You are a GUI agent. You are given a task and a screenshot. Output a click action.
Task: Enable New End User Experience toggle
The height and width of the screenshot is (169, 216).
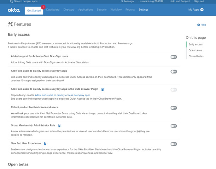pyautogui.click(x=174, y=144)
